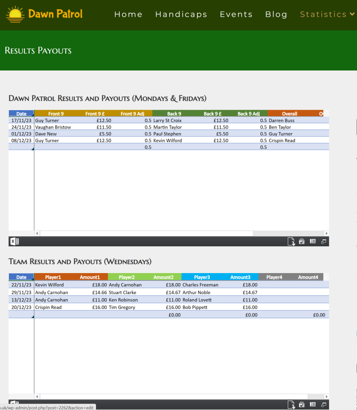
Task: Select the Front 9 column header
Action: (56, 114)
